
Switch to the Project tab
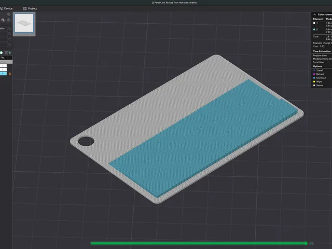coord(30,8)
